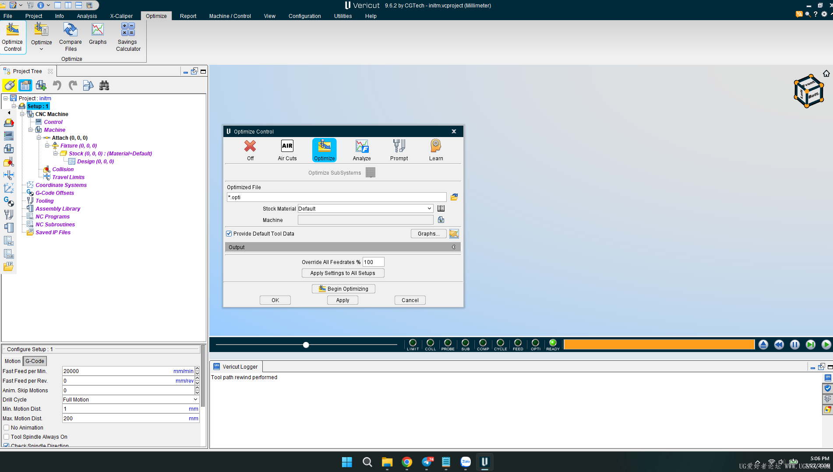Open the Configuration menu tab

(305, 16)
